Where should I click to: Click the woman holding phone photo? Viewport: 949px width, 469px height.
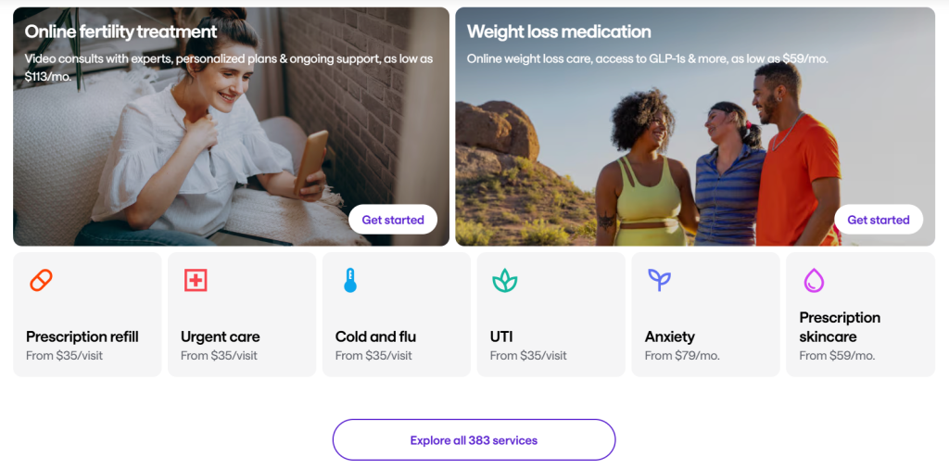pyautogui.click(x=231, y=126)
